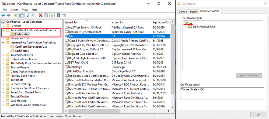Click the IIS-A.PinguLab.local certificate icon in path
Image resolution: width=269 pixels, height=119 pixels.
tap(190, 27)
